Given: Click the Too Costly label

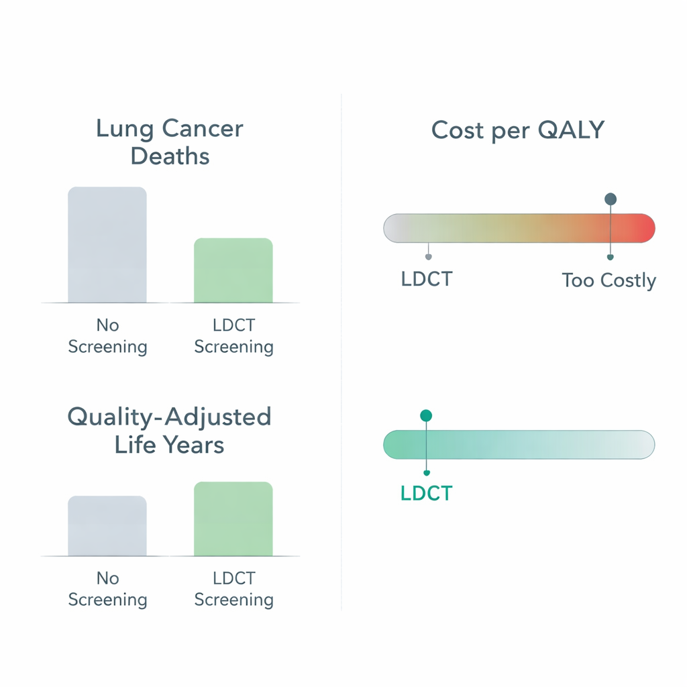Looking at the screenshot, I should click(609, 280).
